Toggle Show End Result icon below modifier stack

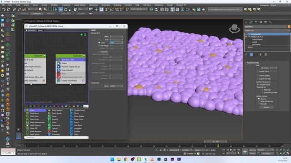[x=251, y=54]
